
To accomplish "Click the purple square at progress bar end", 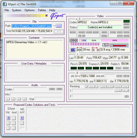I will [47, 15].
